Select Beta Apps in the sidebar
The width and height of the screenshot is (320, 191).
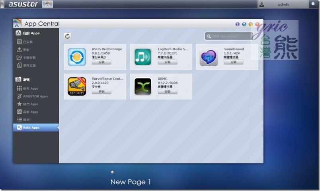pyautogui.click(x=36, y=128)
